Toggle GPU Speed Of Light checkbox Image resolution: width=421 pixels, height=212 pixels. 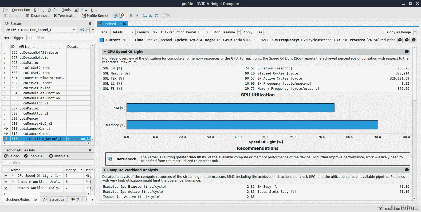[x=6, y=175]
